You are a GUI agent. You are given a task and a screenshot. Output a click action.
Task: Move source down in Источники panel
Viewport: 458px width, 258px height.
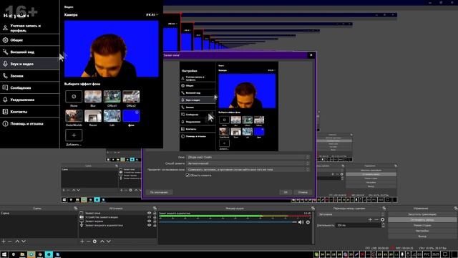pyautogui.click(x=109, y=242)
